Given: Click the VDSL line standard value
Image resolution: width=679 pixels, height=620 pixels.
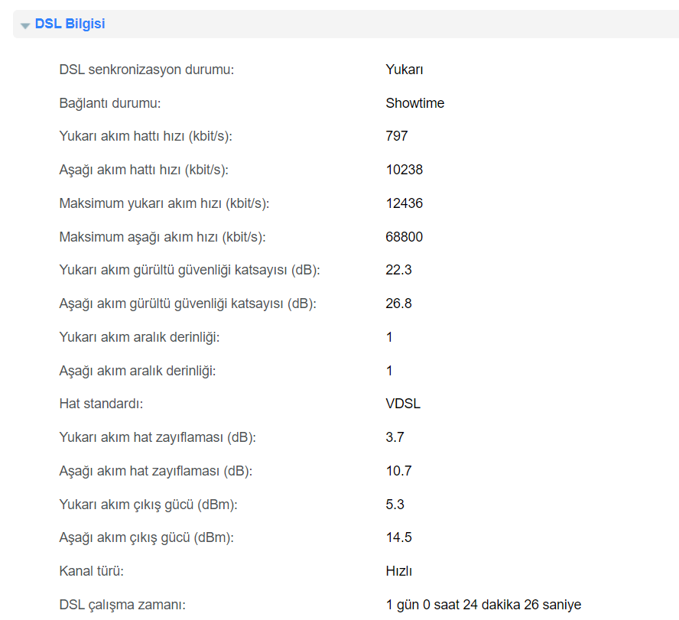Looking at the screenshot, I should coord(403,404).
